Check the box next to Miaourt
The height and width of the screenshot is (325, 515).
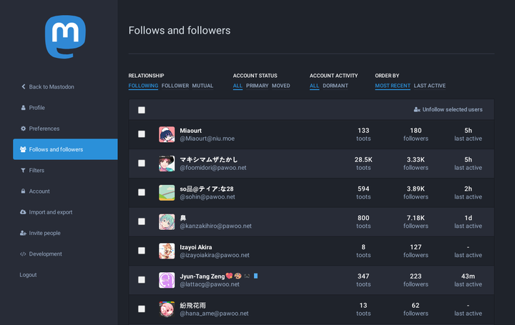pyautogui.click(x=142, y=134)
